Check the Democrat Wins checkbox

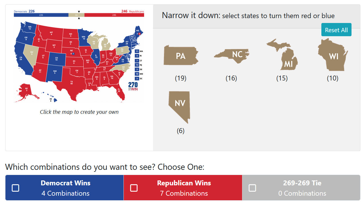tap(16, 188)
